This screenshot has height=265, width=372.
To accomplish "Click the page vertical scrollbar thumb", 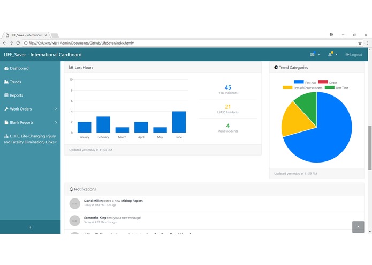I will point(370,148).
